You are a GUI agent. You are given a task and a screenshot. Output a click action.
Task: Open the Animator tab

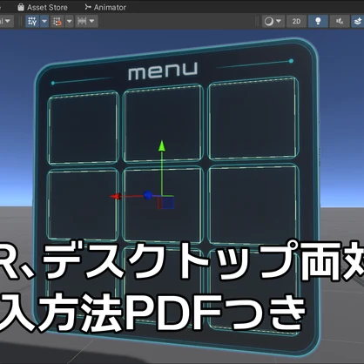(105, 7)
